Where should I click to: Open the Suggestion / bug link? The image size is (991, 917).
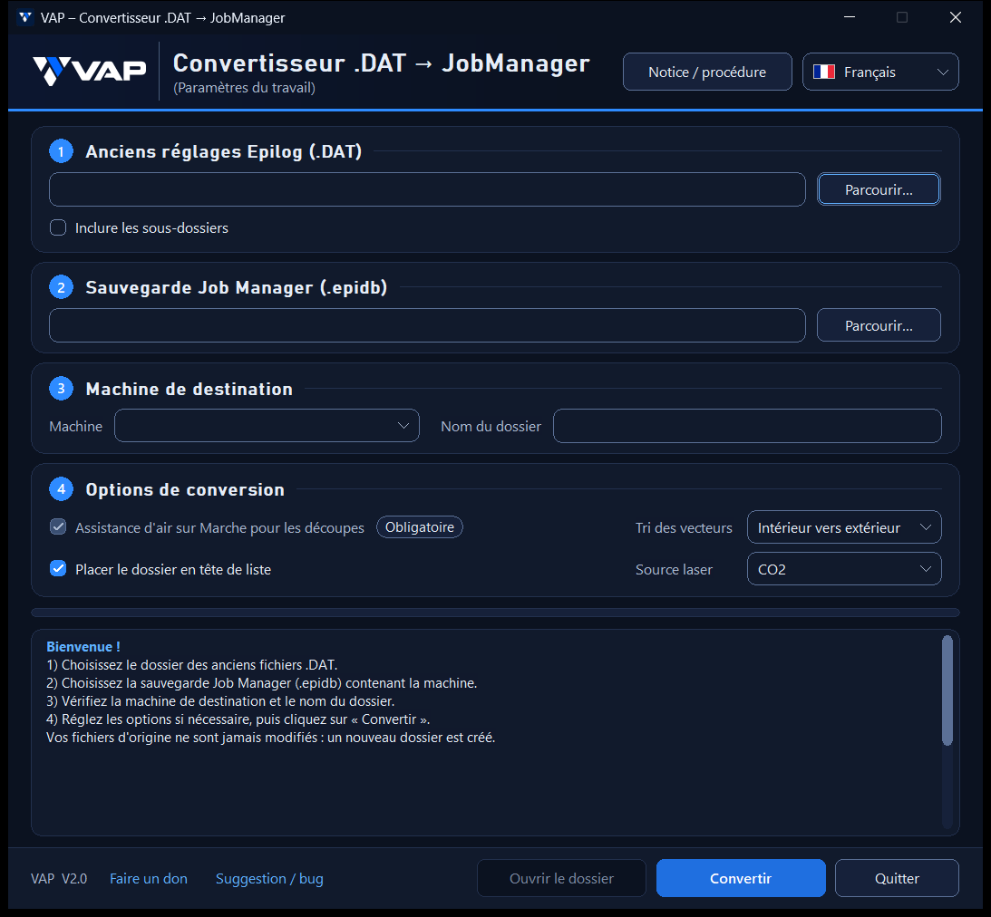point(269,878)
